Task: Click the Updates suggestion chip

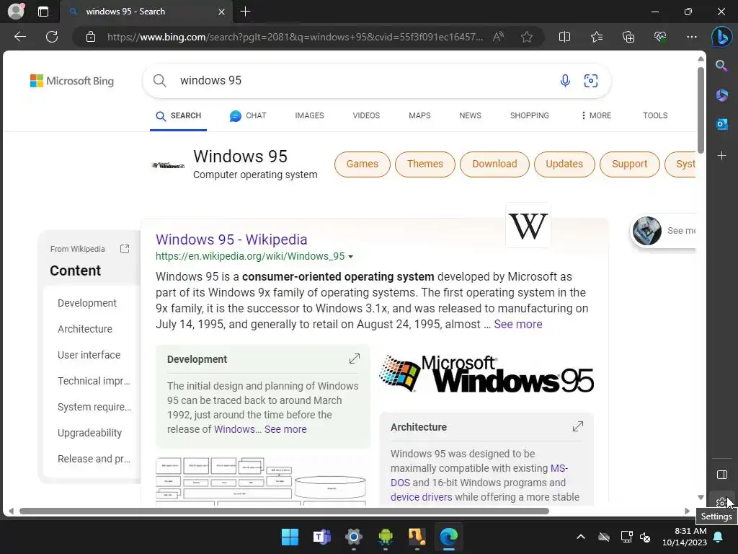Action: [564, 164]
